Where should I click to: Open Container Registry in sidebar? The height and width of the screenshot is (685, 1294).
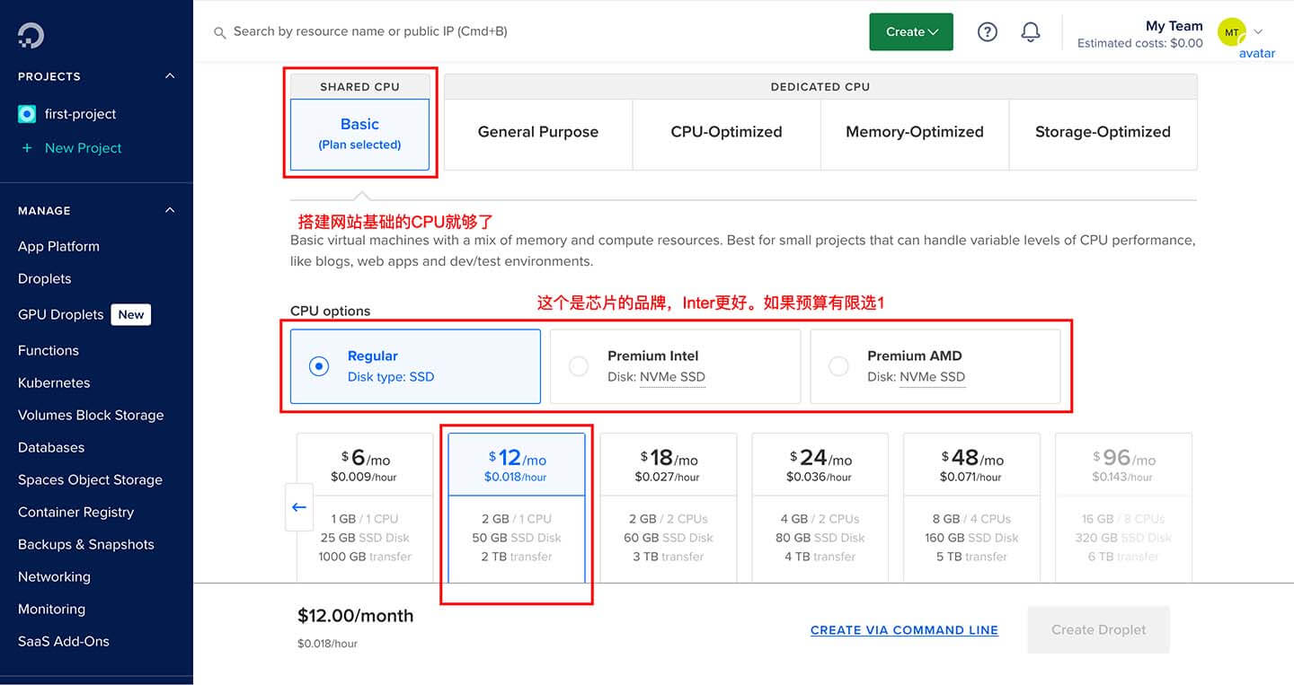click(x=75, y=512)
